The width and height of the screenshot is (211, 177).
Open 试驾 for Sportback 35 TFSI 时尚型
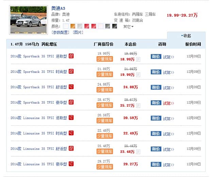click(168, 72)
